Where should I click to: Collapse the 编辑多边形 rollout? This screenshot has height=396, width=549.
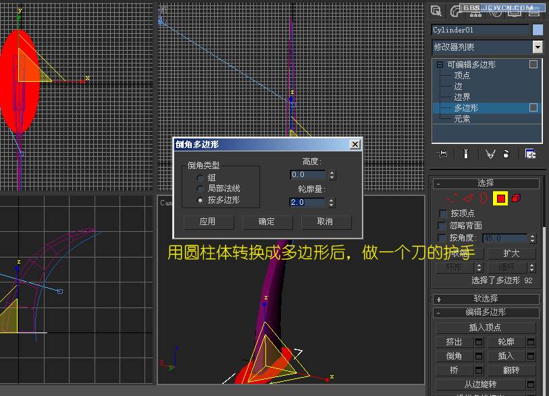pyautogui.click(x=438, y=312)
